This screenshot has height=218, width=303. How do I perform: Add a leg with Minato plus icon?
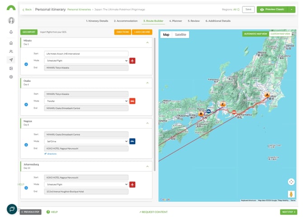26,64
